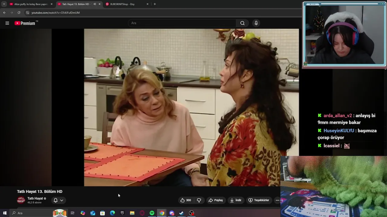Screen dimensions: 387x217
Task: Open Spotify from the taskbar
Action: coord(152,213)
